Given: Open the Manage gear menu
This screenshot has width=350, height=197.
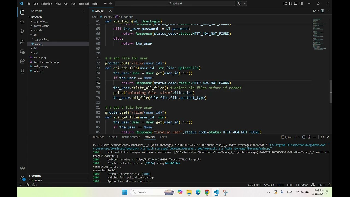Looking at the screenshot, I should [22, 178].
